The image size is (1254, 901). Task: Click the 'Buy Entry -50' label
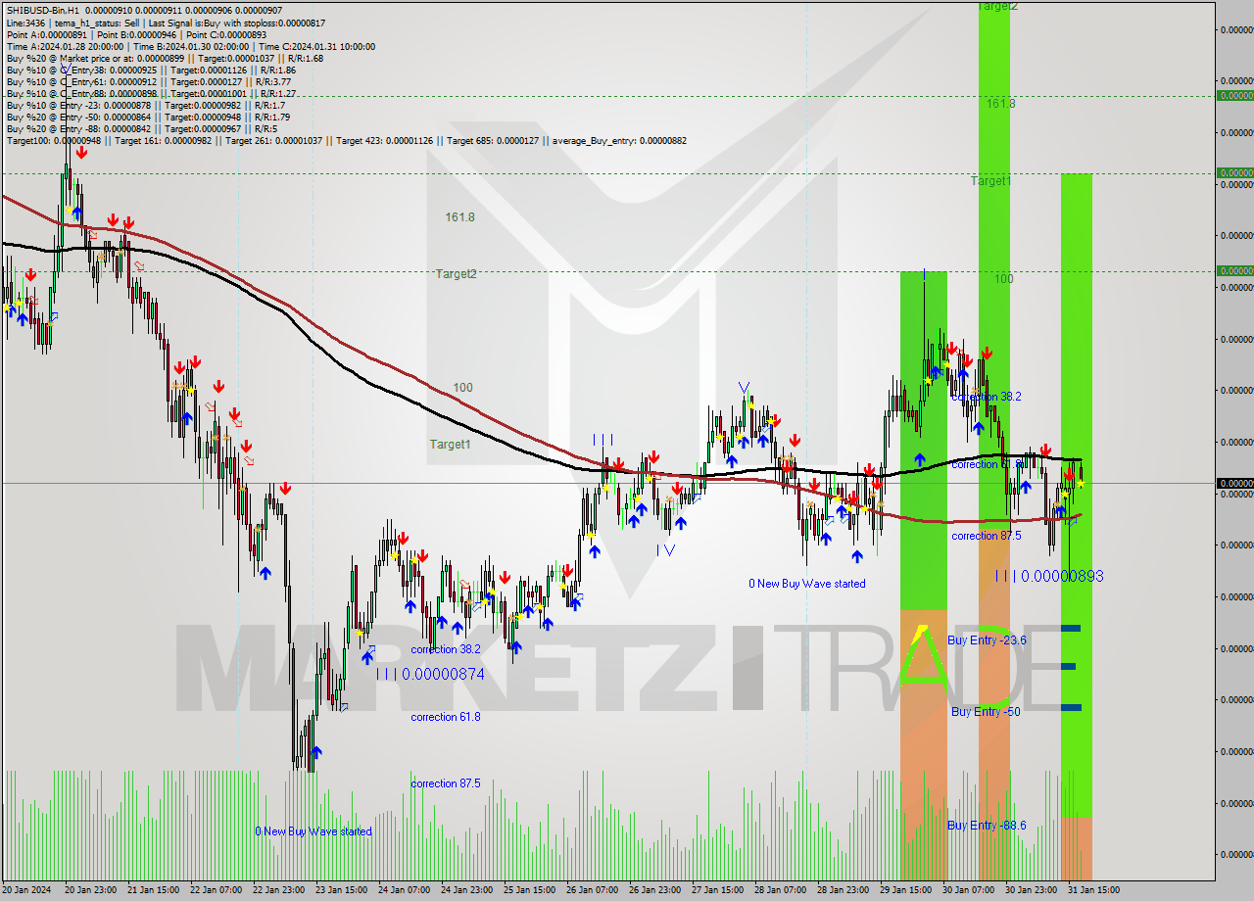[986, 712]
